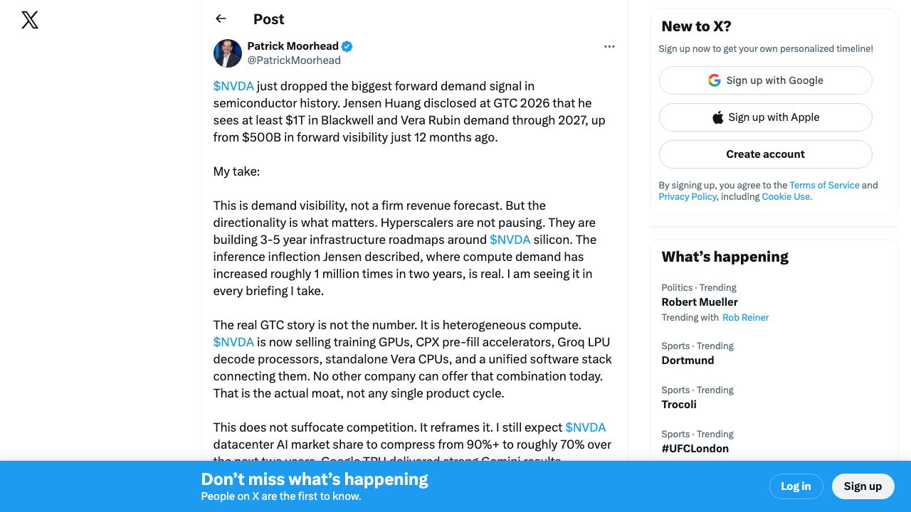911x512 pixels.
Task: Open the post's more options menu
Action: coord(609,46)
